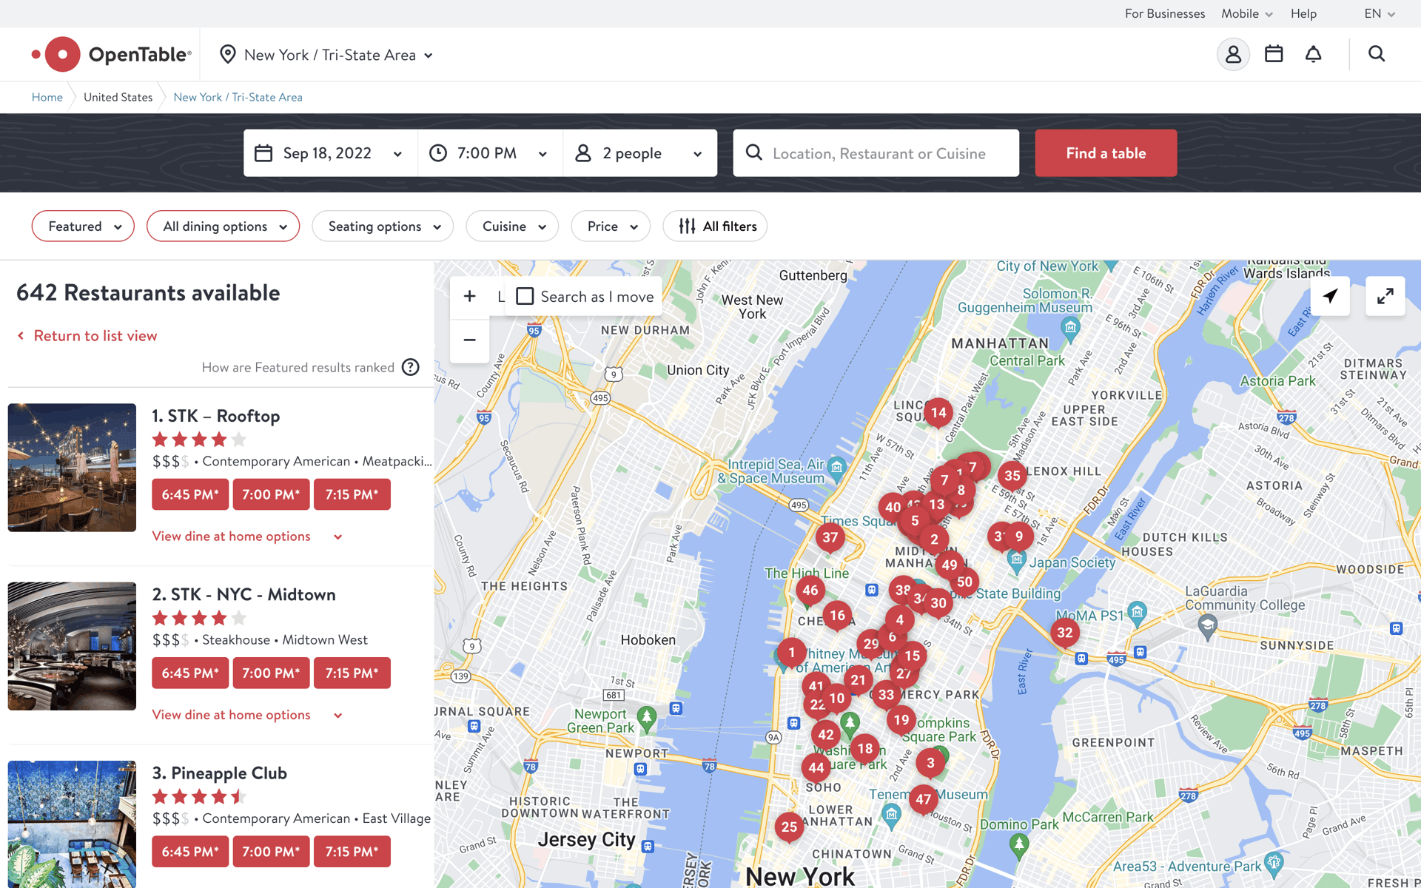Select map pin number 25
Image resolution: width=1421 pixels, height=888 pixels.
point(789,827)
